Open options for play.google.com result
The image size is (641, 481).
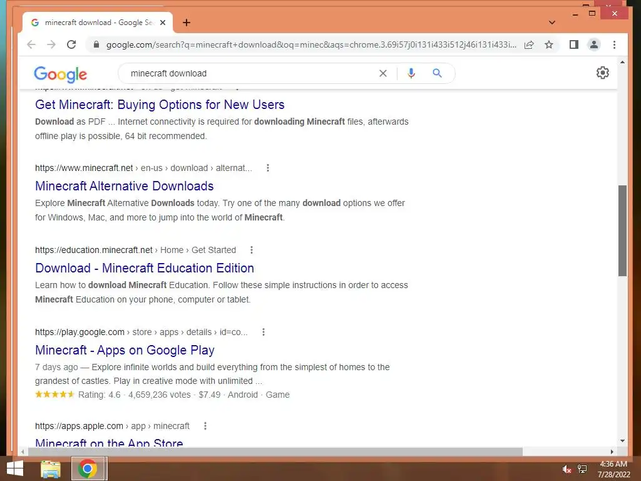[x=264, y=332]
